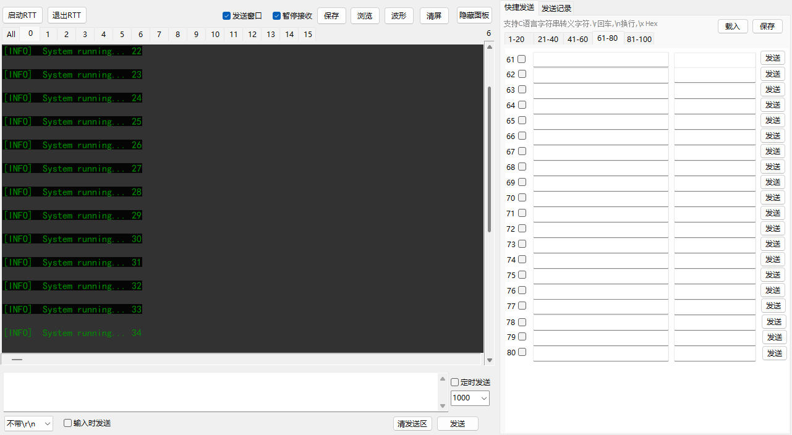This screenshot has height=435, width=792.
Task: Enable the 输入时发送 send-on-input checkbox
Action: click(67, 423)
